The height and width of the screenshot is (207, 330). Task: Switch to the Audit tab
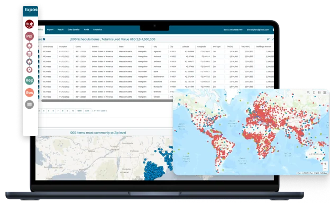[86, 30]
